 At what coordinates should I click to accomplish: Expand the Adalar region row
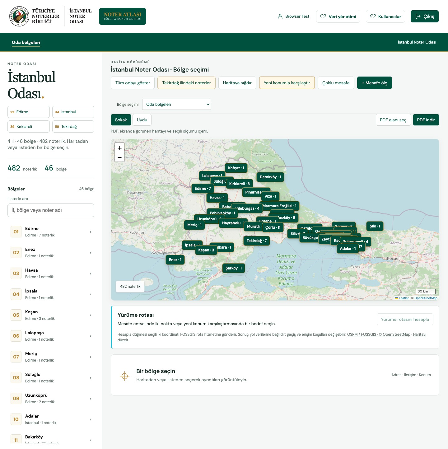pyautogui.click(x=51, y=419)
